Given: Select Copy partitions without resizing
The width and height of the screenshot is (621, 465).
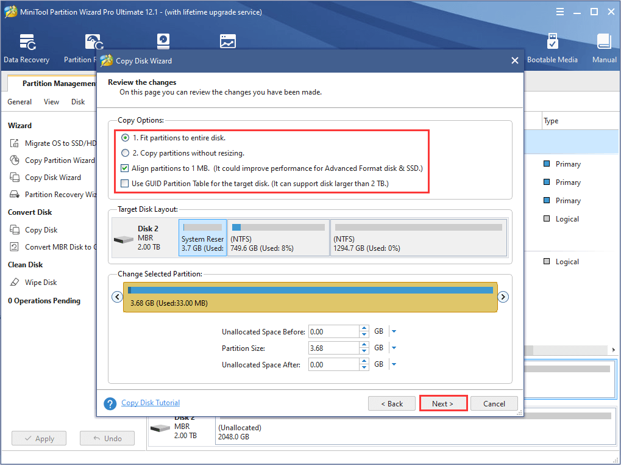Looking at the screenshot, I should tap(125, 153).
